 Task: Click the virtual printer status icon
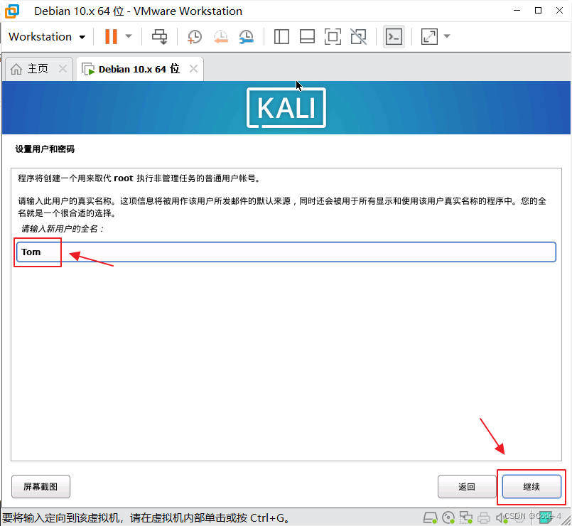pos(484,517)
